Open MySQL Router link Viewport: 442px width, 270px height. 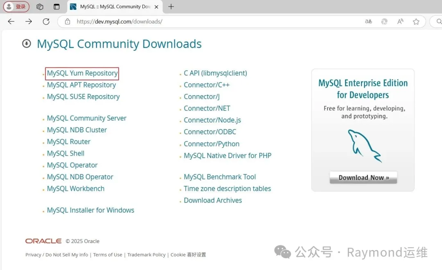click(68, 142)
